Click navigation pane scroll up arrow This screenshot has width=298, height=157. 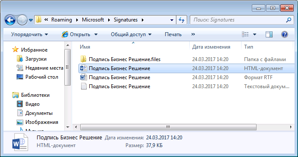(x=68, y=45)
